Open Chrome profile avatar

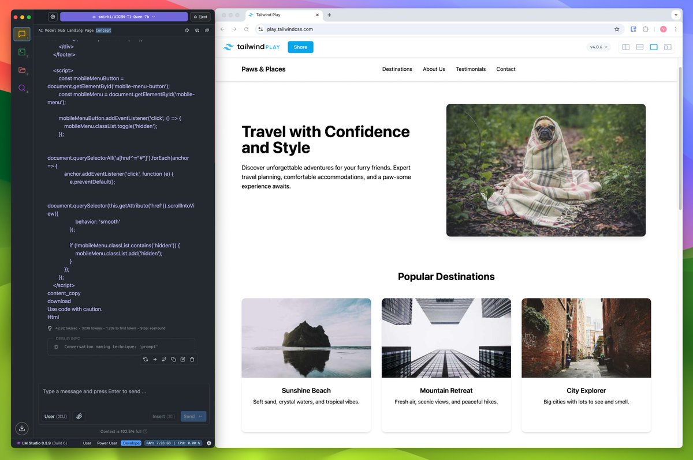[663, 29]
